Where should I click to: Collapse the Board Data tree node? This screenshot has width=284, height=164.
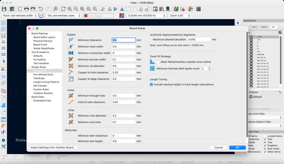(29, 97)
